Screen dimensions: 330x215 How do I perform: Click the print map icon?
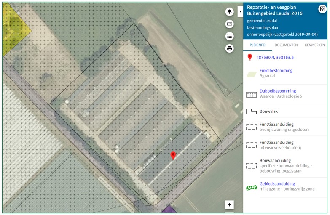229,48
